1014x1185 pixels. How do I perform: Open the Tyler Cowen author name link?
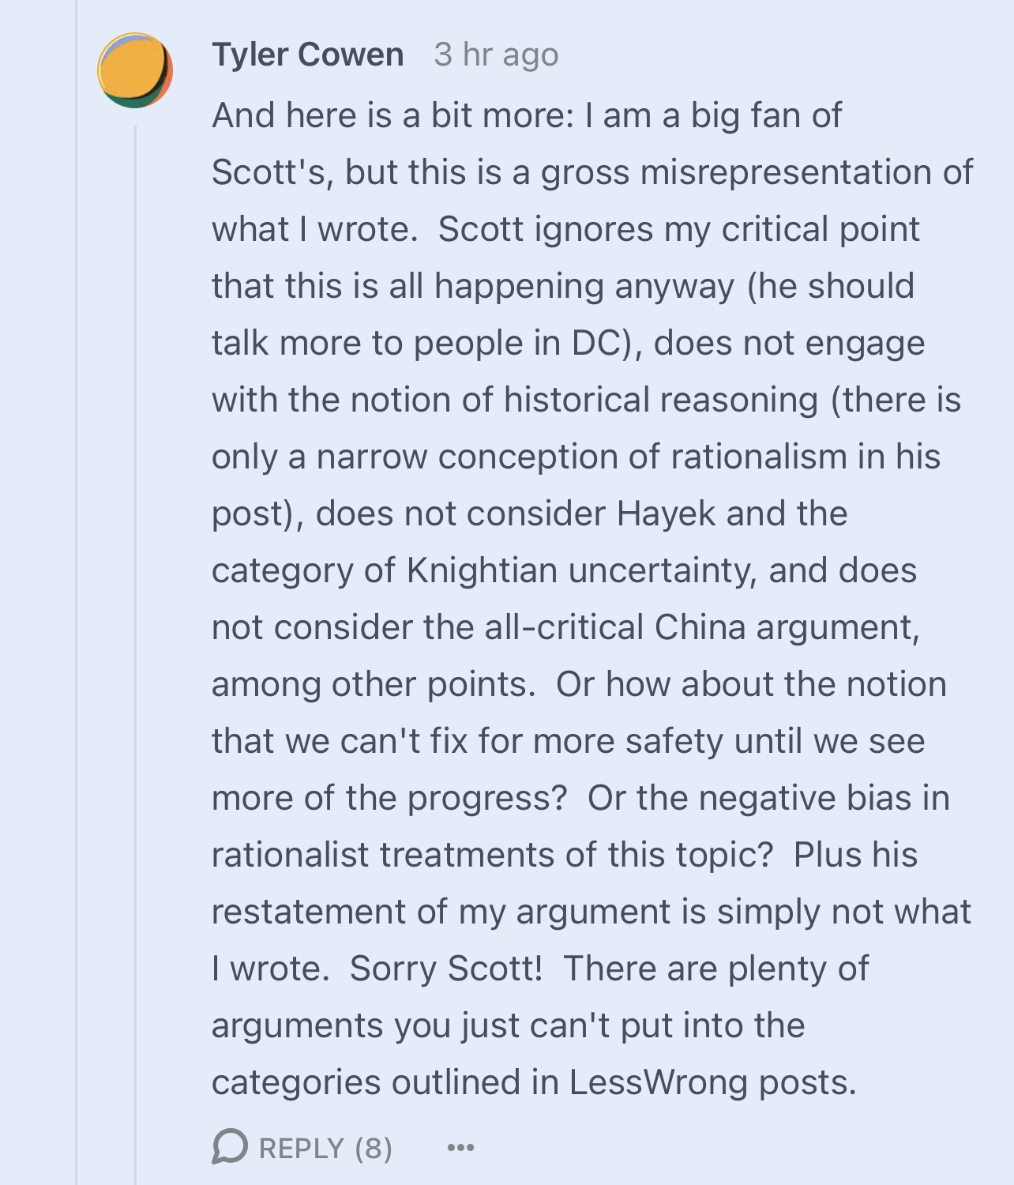[x=308, y=55]
